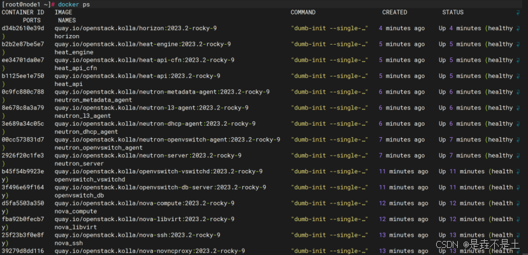Click the container name 'neutron_metadata_agent'
The width and height of the screenshot is (528, 255).
[93, 99]
